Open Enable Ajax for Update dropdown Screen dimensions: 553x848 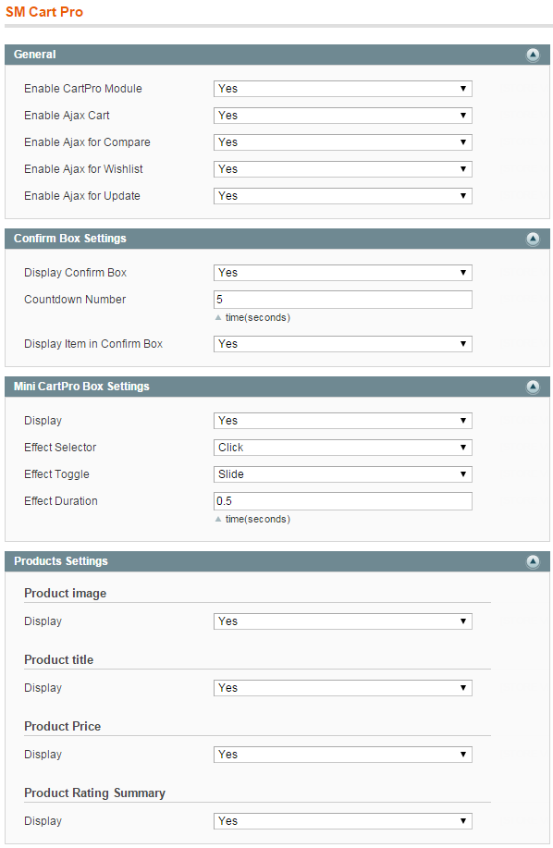[343, 196]
